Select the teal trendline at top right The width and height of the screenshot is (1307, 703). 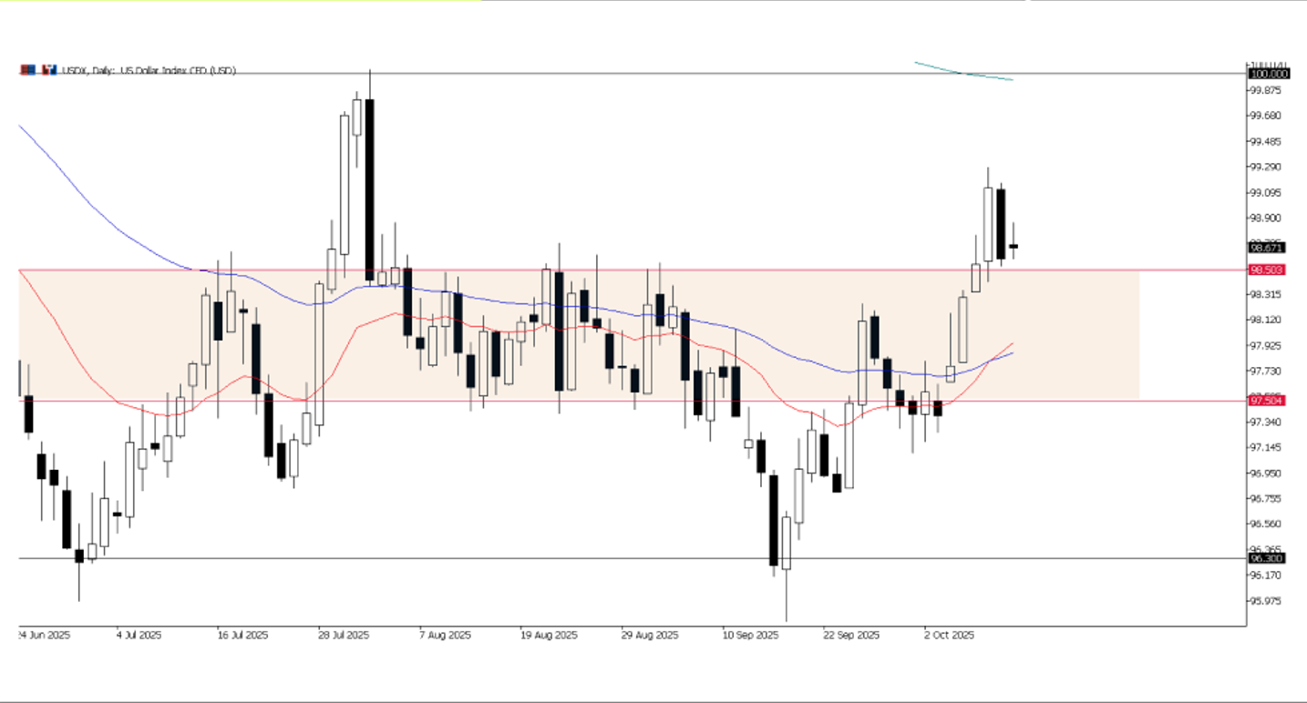[963, 72]
